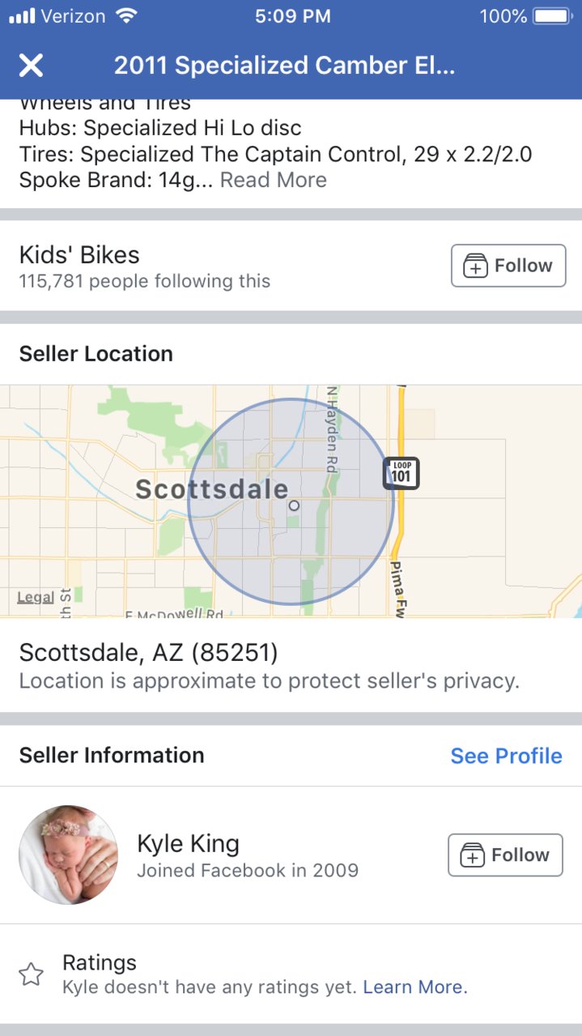Open Learn More about ratings

coord(415,987)
